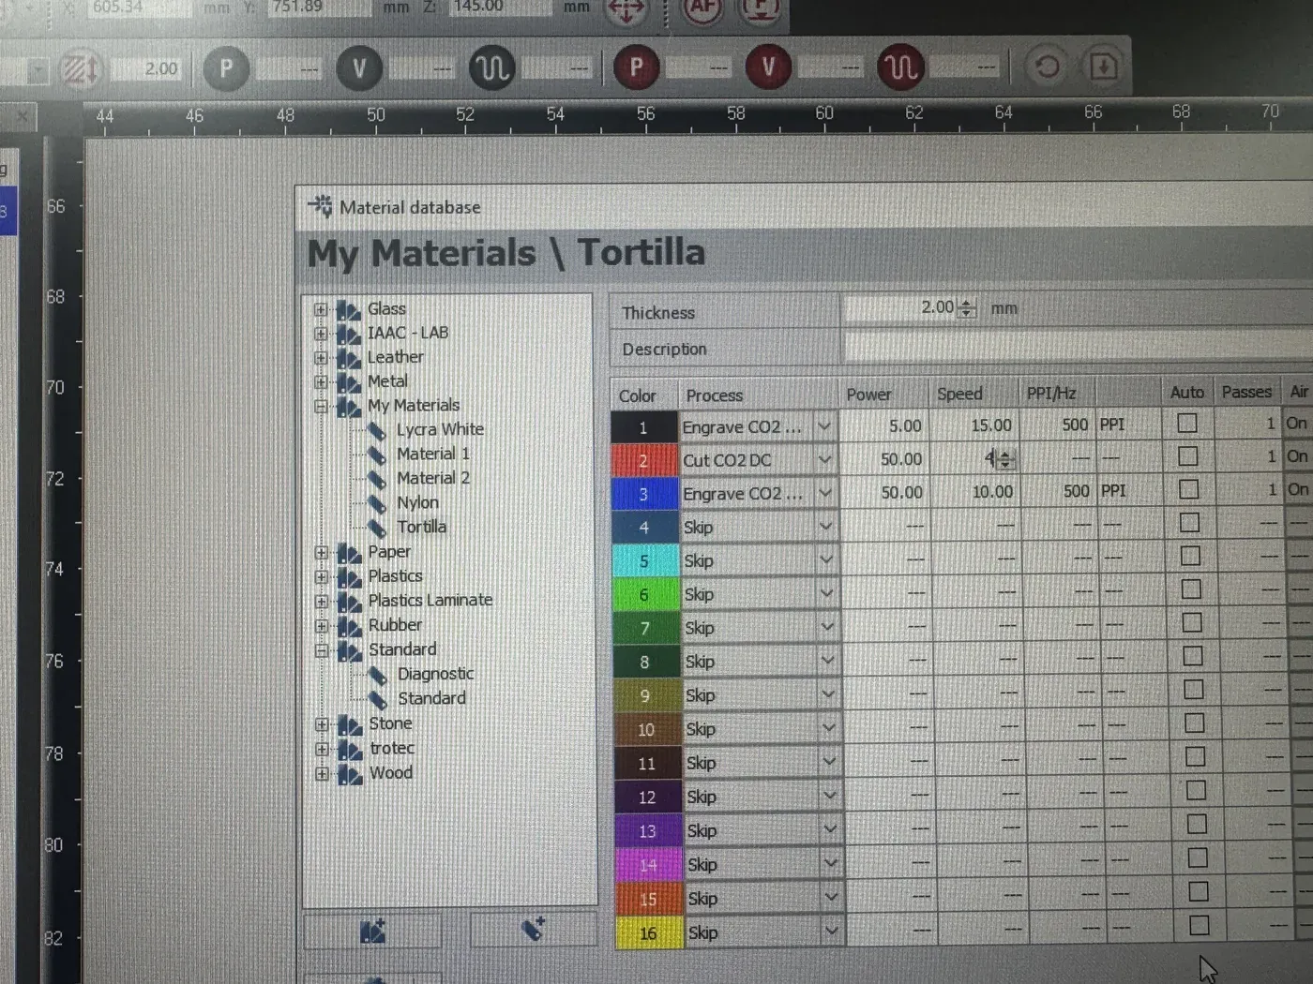Click the Nylon material icon
1313x984 pixels.
click(x=377, y=503)
